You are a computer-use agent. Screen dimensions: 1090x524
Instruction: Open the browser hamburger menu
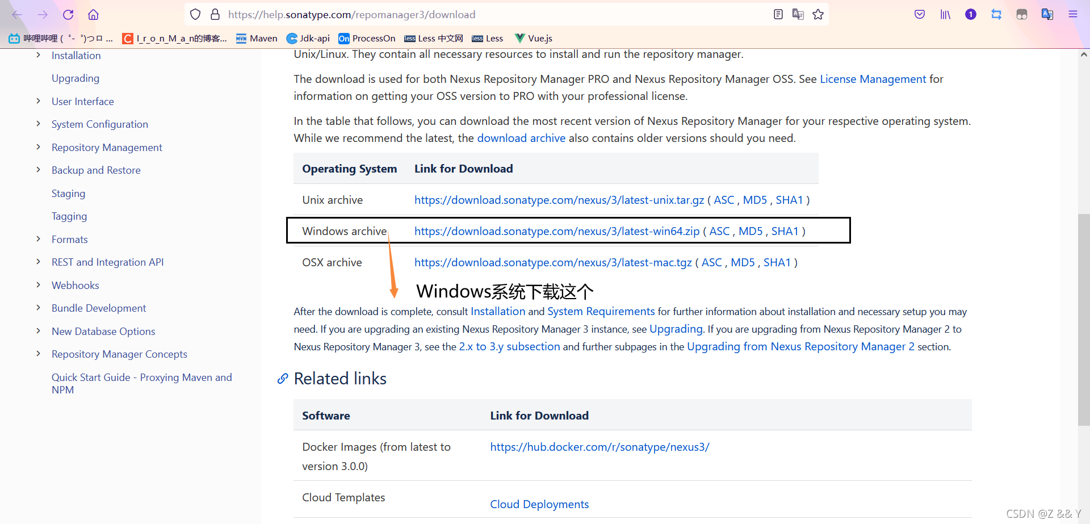pyautogui.click(x=1073, y=15)
